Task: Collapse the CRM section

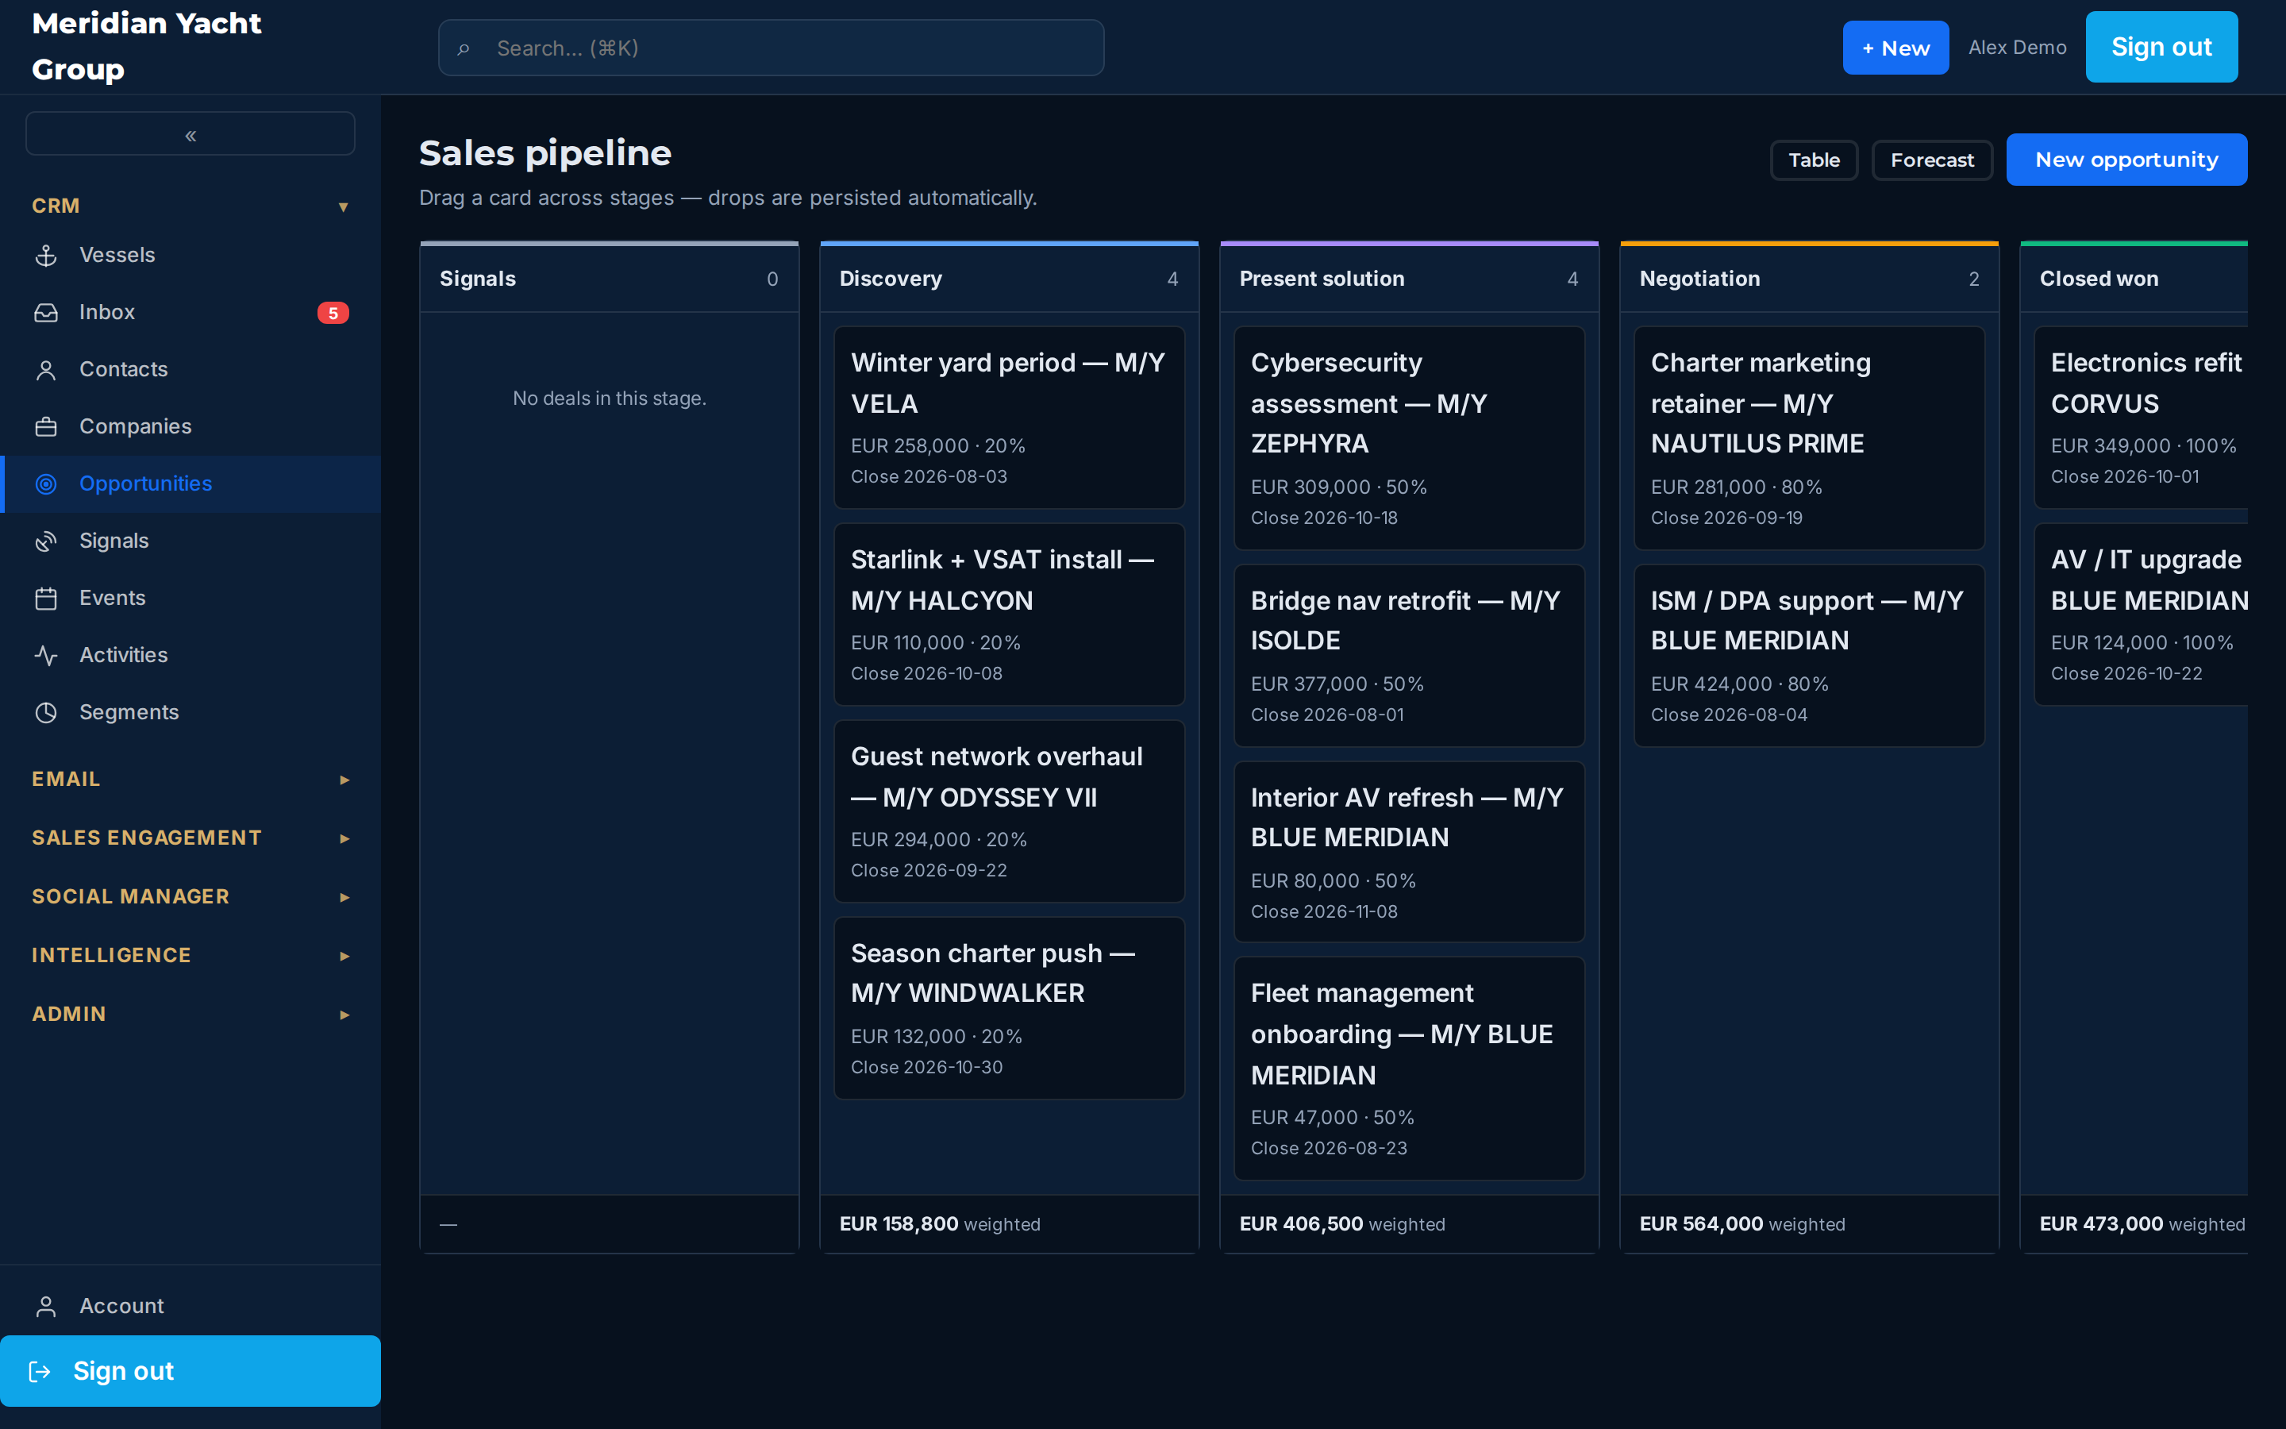Action: 190,206
